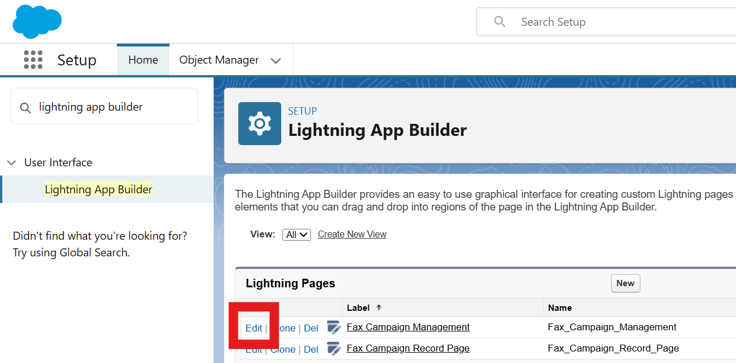
Task: Open the Object Manager dropdown chevron
Action: click(275, 60)
